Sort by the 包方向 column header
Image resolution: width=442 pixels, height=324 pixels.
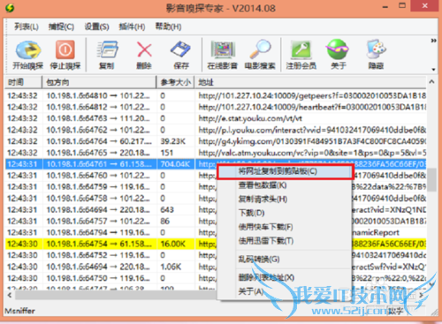99,82
